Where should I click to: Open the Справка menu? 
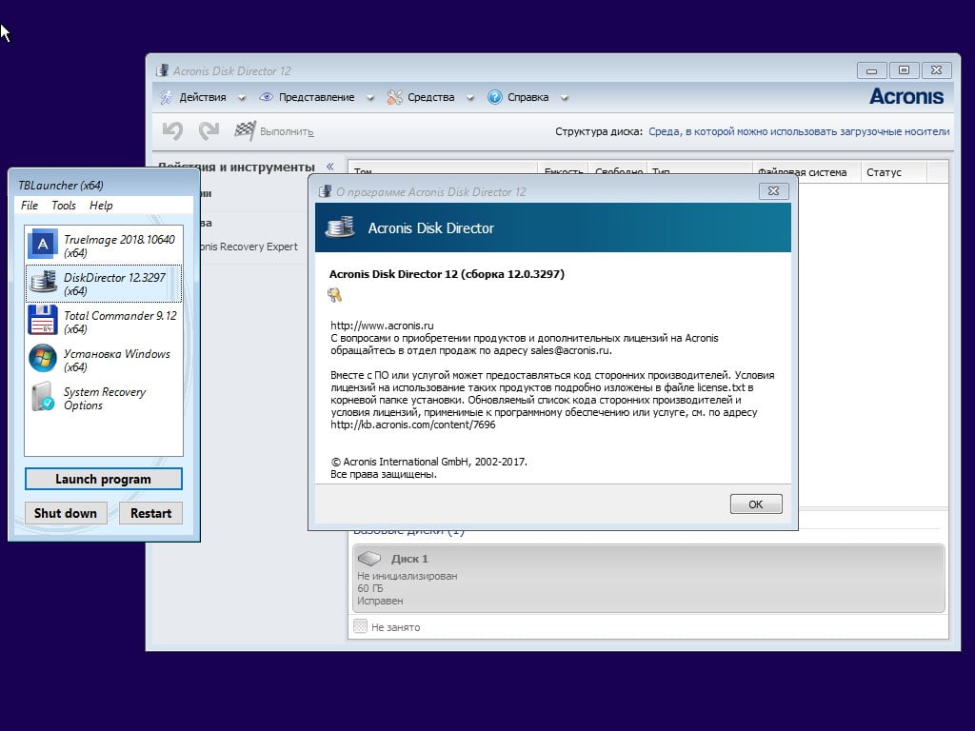click(527, 97)
